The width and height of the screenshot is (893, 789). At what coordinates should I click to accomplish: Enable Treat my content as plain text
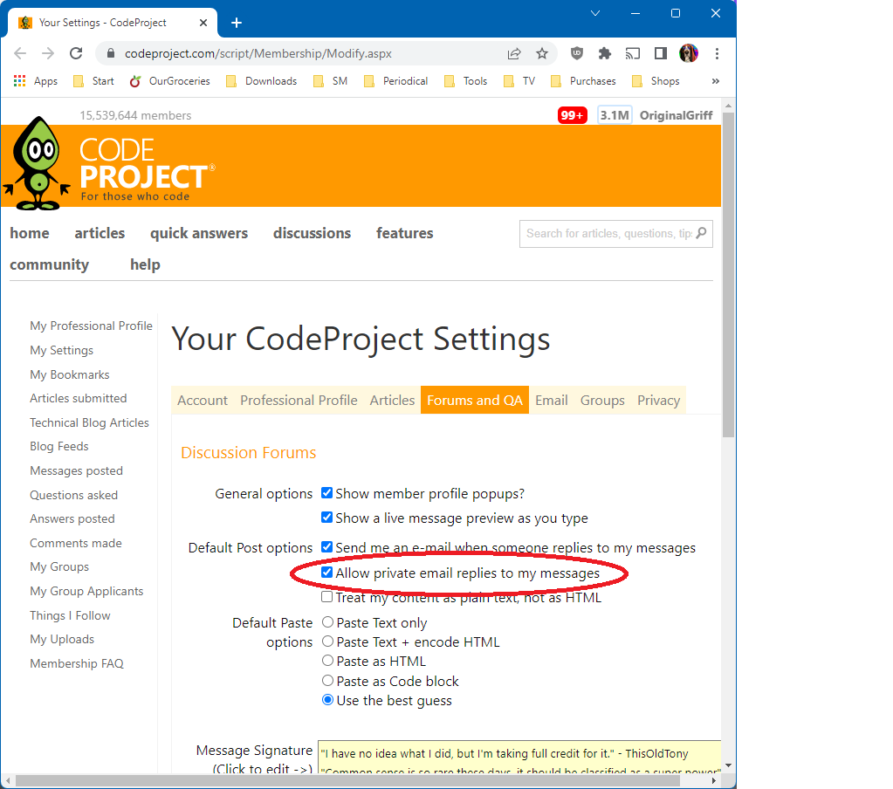[x=326, y=597]
